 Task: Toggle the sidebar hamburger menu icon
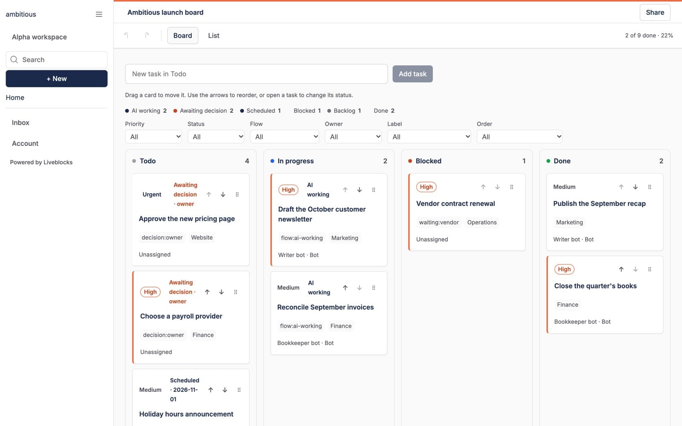point(99,14)
